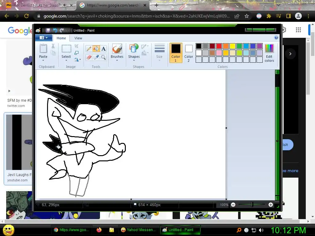The width and height of the screenshot is (315, 236).
Task: Select the Eraser tool in Paint
Action: pyautogui.click(x=89, y=57)
